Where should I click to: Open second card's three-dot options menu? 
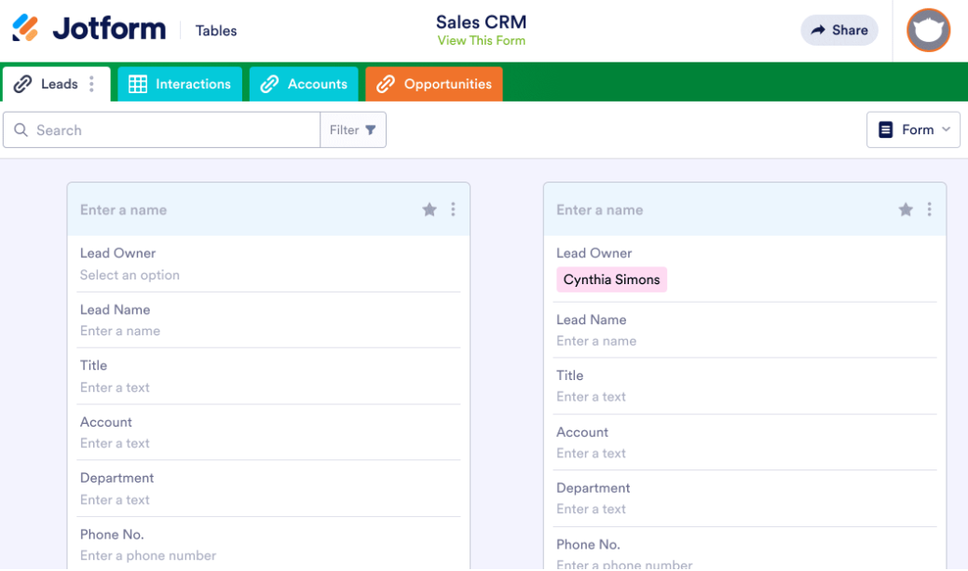(929, 210)
